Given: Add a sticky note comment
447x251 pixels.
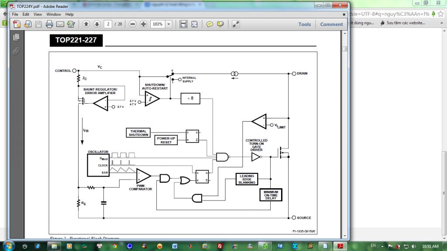Looking at the screenshot, I should coord(210,24).
